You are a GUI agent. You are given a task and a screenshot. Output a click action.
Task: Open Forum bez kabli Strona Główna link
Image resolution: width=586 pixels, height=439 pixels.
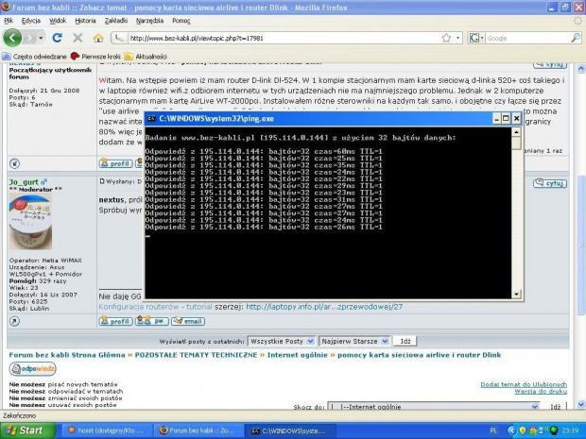[67, 355]
